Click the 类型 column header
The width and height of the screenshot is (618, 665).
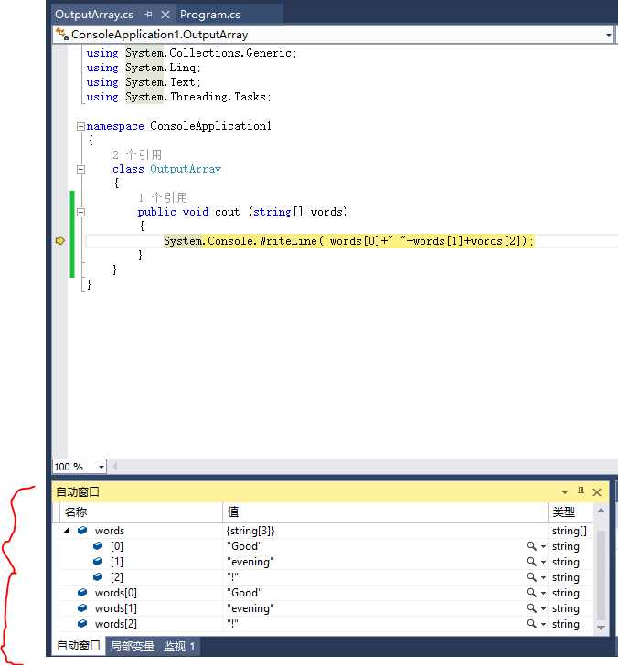[x=570, y=512]
